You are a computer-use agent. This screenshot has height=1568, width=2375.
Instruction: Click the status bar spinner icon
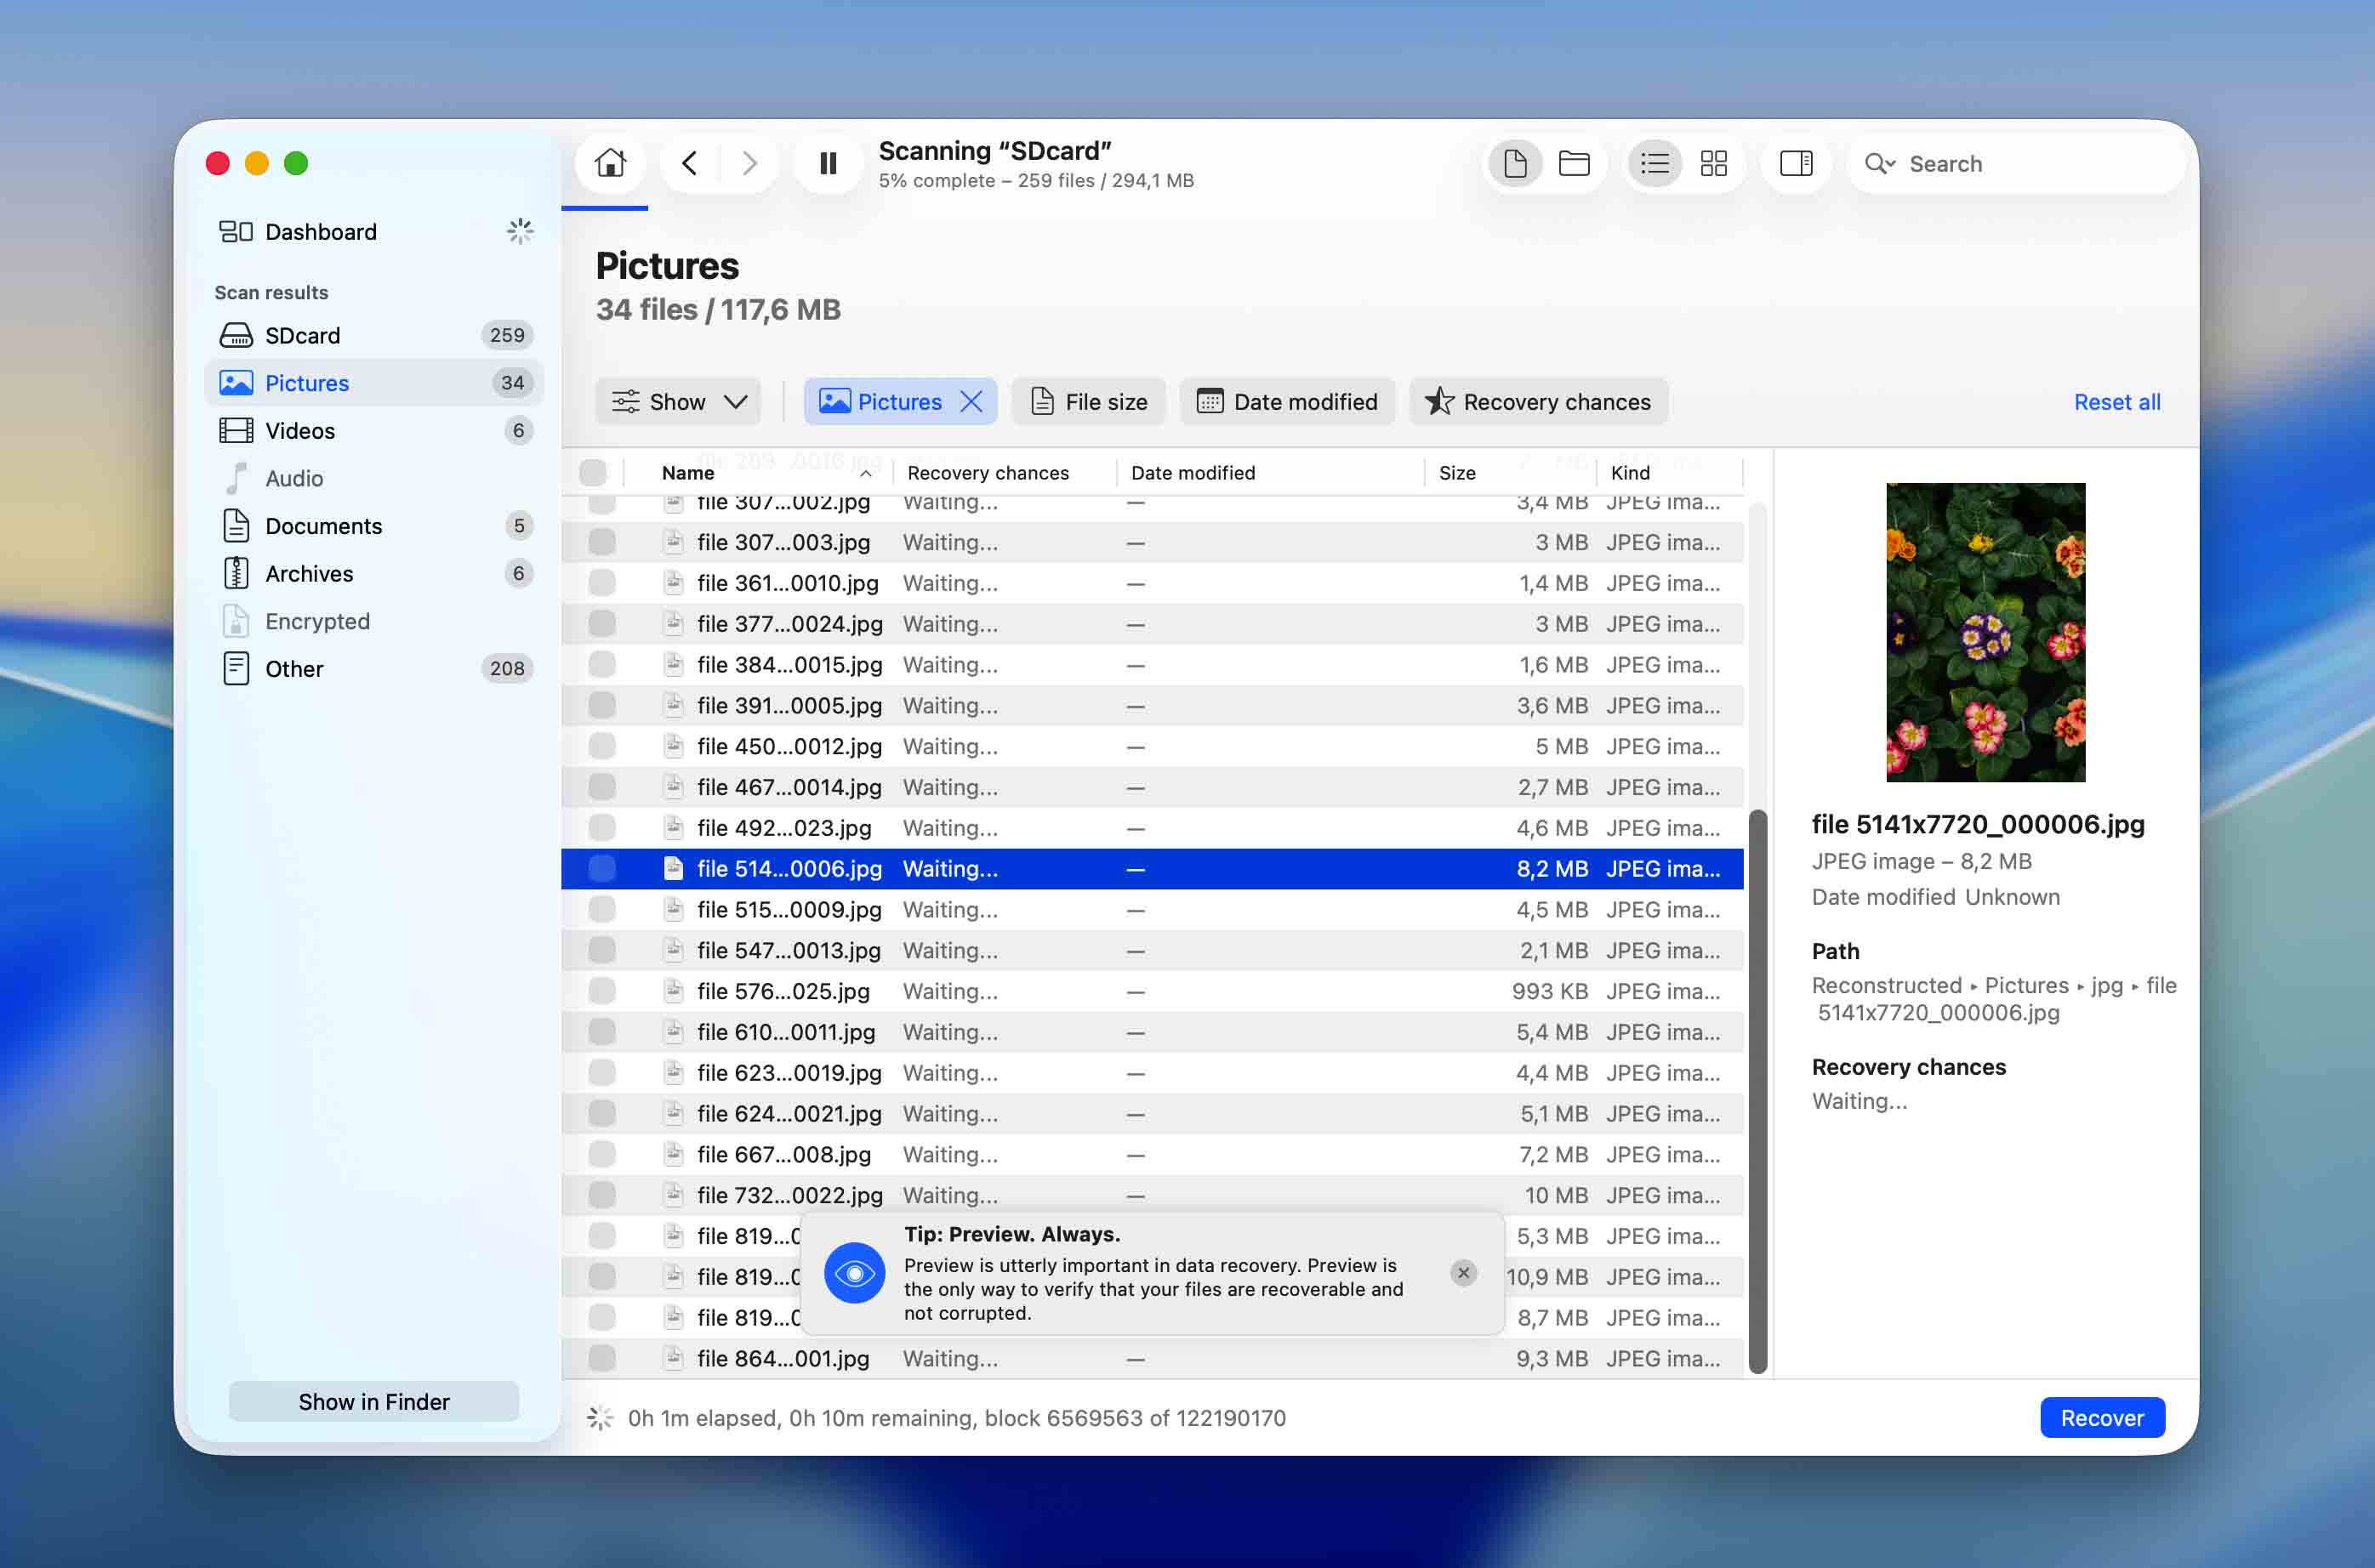(x=599, y=1418)
